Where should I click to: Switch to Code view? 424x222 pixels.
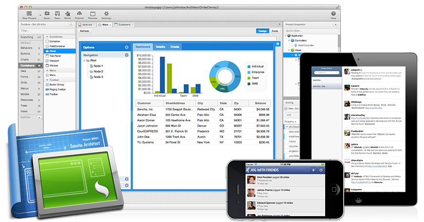(x=275, y=31)
